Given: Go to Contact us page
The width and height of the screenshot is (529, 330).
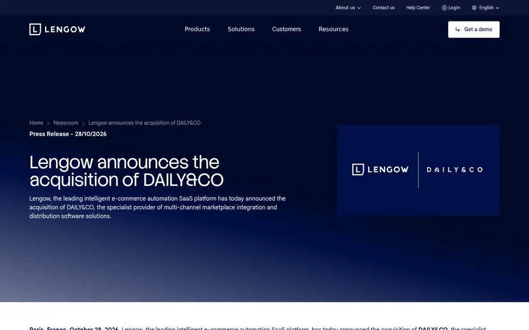Looking at the screenshot, I should [x=384, y=8].
